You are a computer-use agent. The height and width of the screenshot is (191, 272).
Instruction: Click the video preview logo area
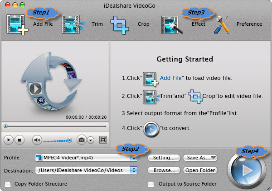point(51,81)
